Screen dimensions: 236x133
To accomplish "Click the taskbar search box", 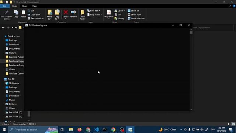I will click(33, 130).
